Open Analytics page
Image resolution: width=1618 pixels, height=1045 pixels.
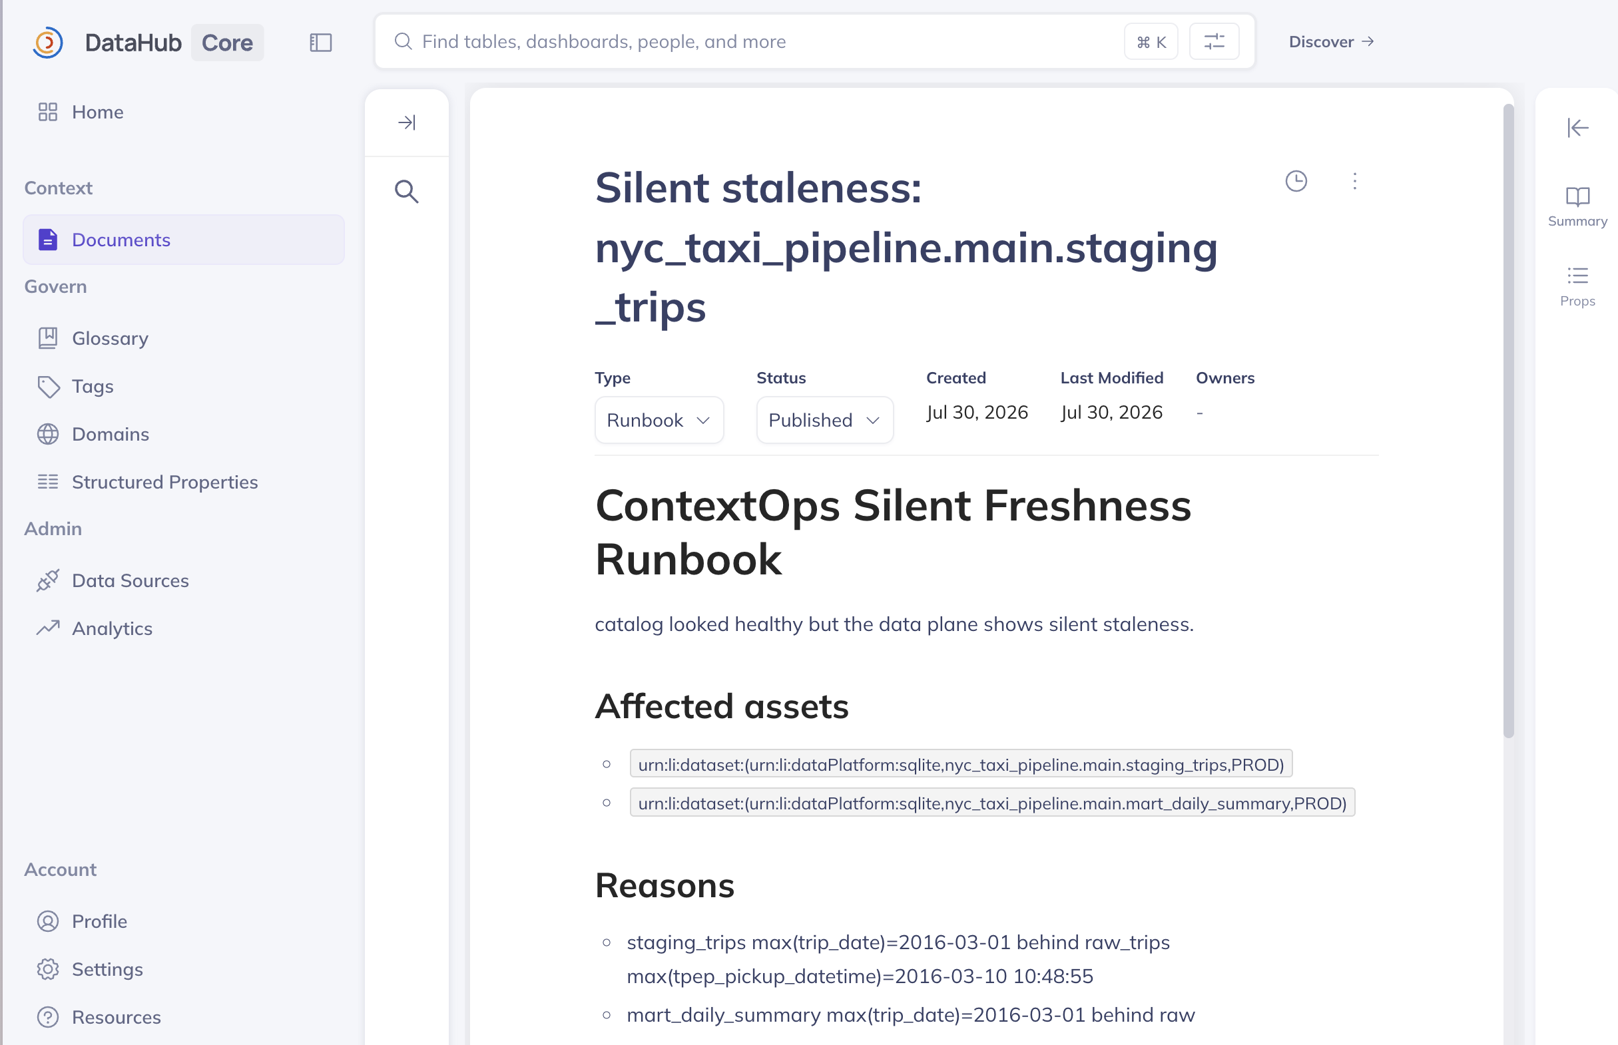(183, 628)
